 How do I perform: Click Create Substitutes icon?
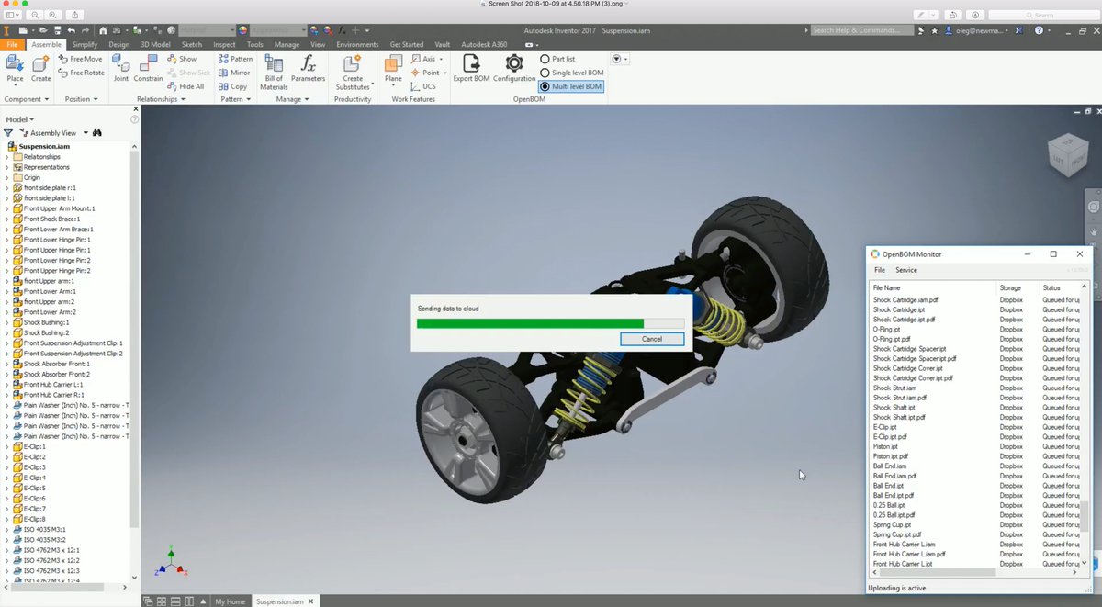(x=353, y=64)
